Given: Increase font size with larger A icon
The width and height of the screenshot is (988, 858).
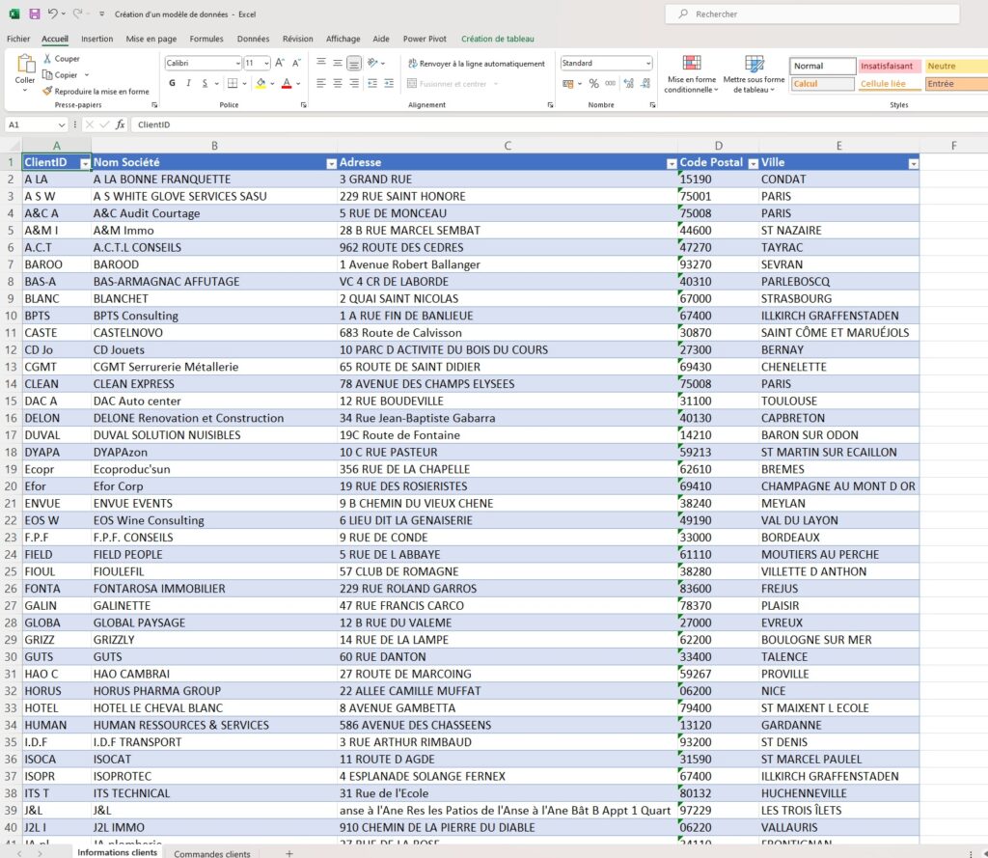Looking at the screenshot, I should [280, 63].
